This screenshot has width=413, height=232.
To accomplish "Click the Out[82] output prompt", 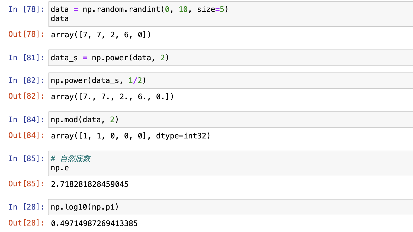I will pos(26,96).
